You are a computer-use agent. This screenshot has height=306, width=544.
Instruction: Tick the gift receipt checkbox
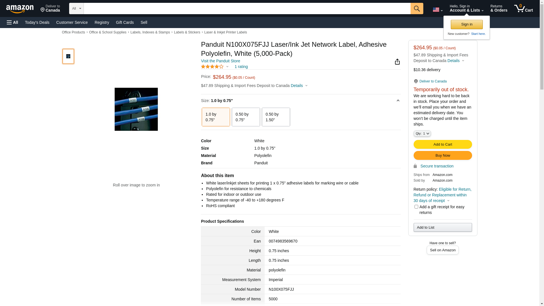pos(416,207)
